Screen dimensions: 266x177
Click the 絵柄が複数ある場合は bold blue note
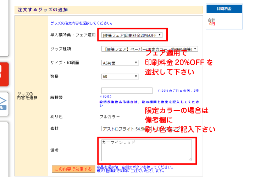tap(149, 103)
